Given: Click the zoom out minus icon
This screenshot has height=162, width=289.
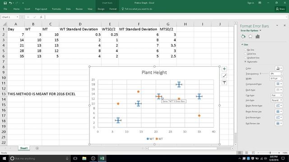Looking at the screenshot, I should pos(258,153).
